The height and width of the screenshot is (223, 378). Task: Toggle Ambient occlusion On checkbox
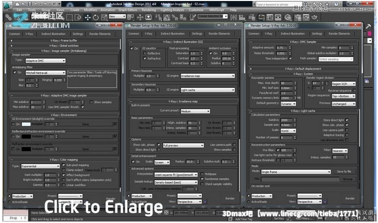coord(211,53)
